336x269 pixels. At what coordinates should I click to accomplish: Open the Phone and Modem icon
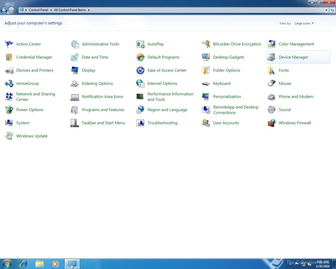click(x=272, y=97)
